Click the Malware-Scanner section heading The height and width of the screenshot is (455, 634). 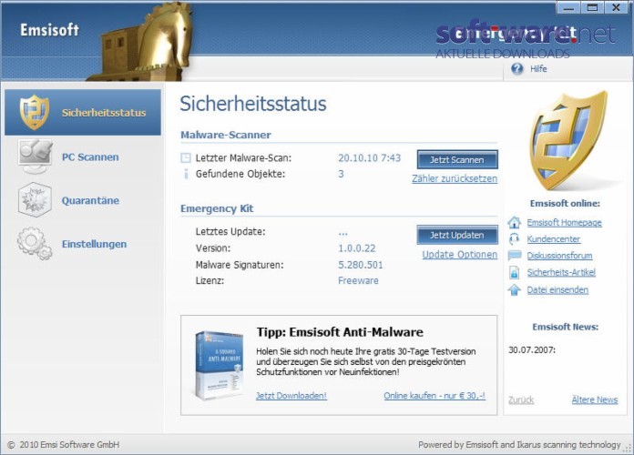click(x=226, y=135)
